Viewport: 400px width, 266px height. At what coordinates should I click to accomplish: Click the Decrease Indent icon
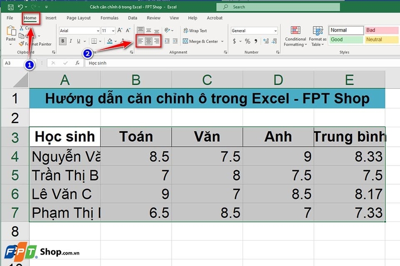click(x=167, y=41)
